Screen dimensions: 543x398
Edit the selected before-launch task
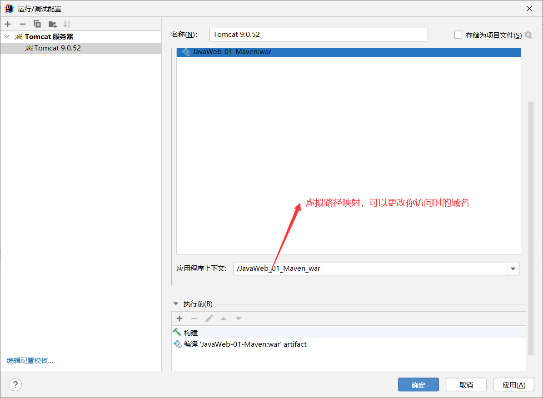point(209,318)
